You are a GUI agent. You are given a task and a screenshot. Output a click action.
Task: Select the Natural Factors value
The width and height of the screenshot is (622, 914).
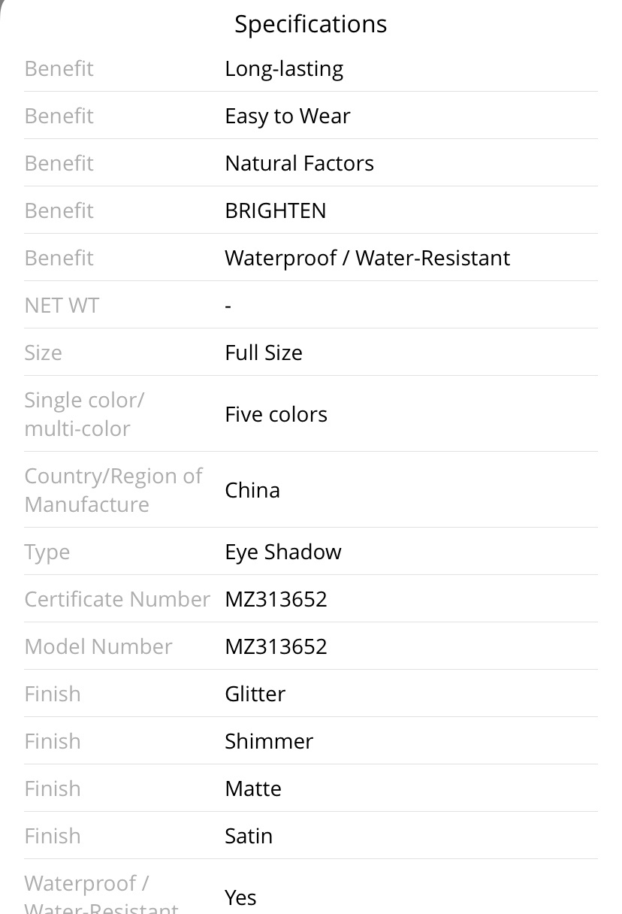(299, 163)
